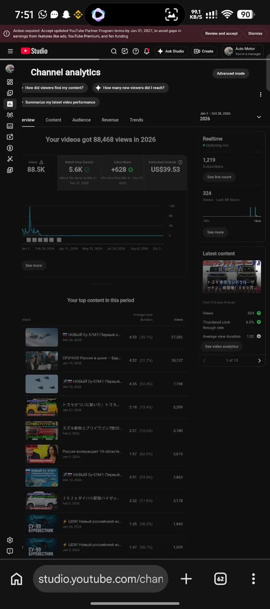
Task: Open the notifications bell
Action: (x=147, y=51)
